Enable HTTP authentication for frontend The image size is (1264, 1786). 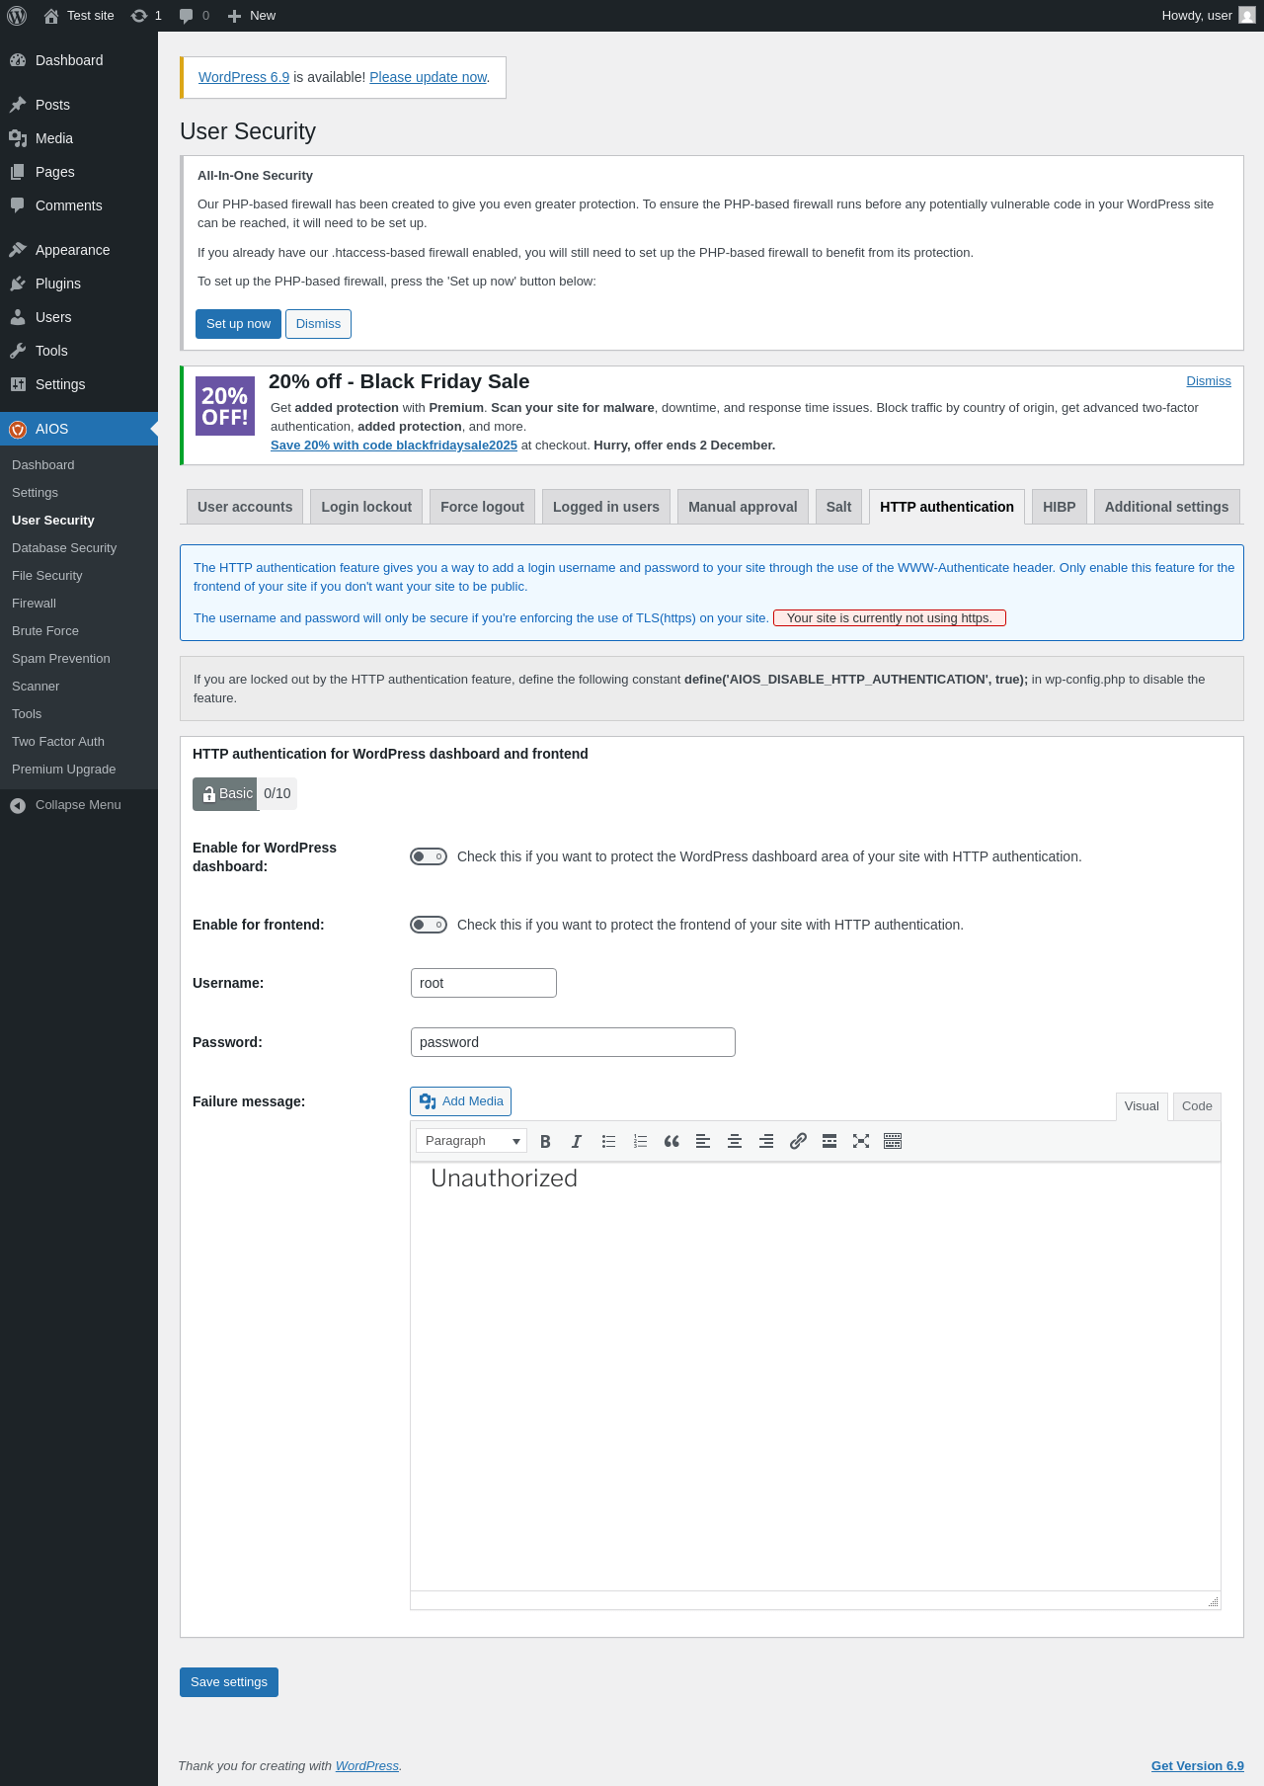(x=429, y=925)
